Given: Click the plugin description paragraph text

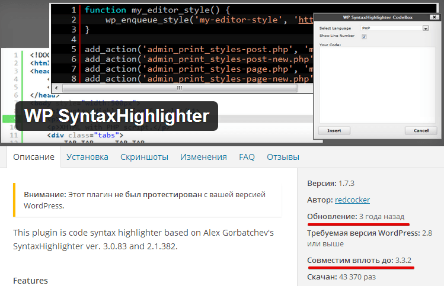Looking at the screenshot, I should coord(143,239).
